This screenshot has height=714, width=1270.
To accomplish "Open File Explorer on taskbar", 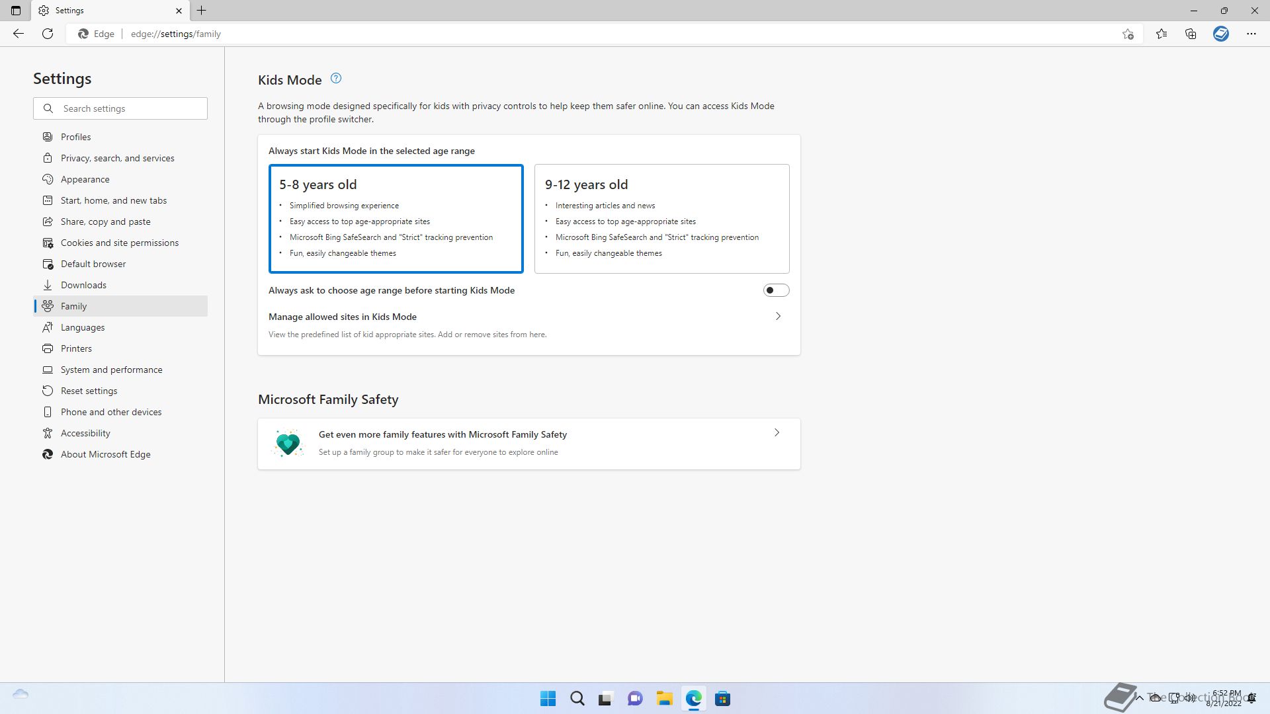I will [664, 699].
